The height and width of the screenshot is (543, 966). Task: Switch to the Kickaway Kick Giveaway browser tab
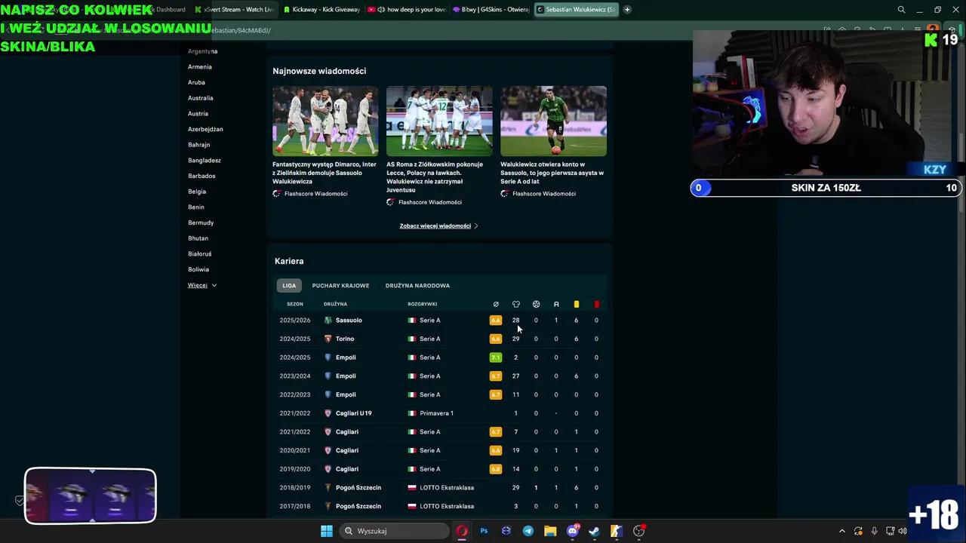click(321, 10)
